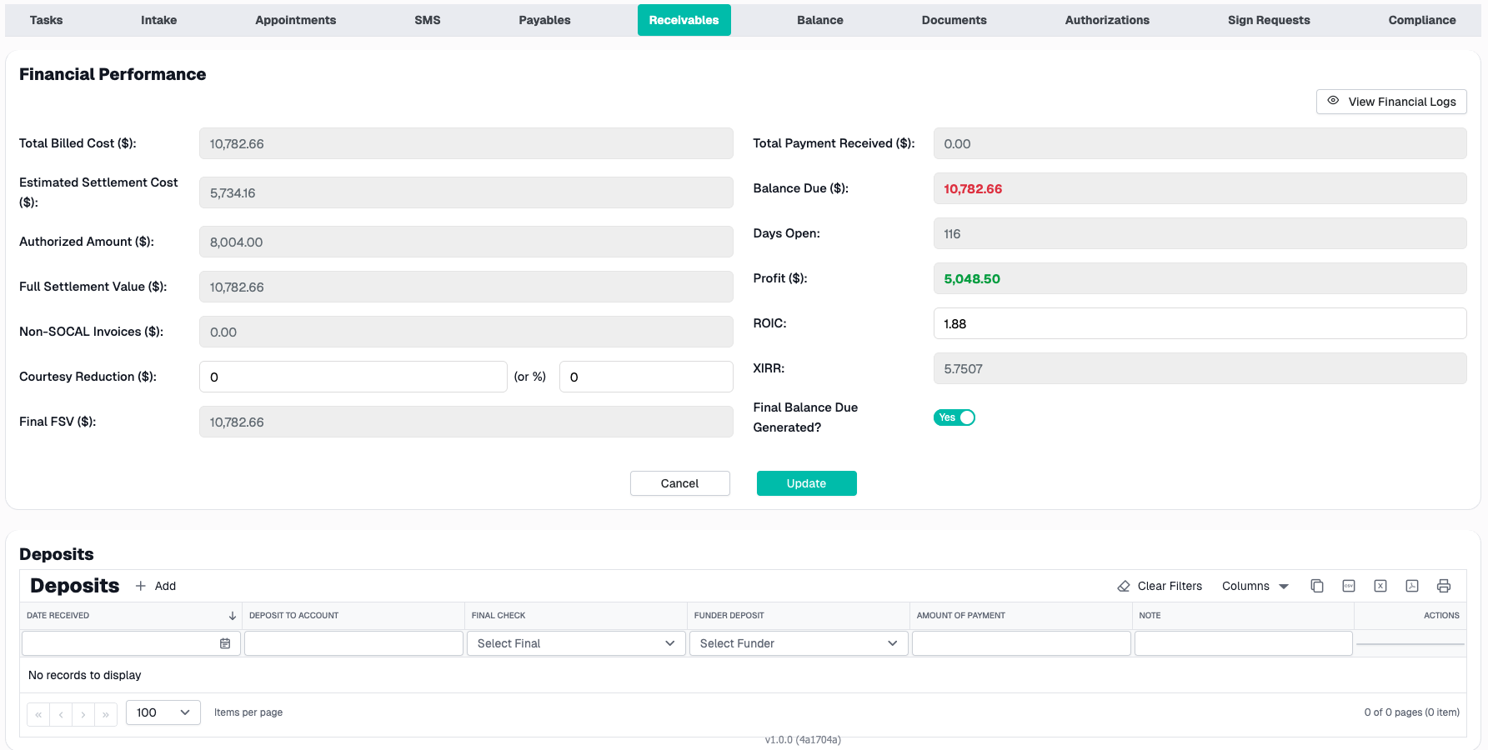1488x750 pixels.
Task: Click the Clear Filters eraser icon
Action: click(x=1123, y=585)
